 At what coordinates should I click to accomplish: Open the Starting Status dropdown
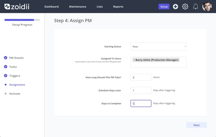(158, 47)
